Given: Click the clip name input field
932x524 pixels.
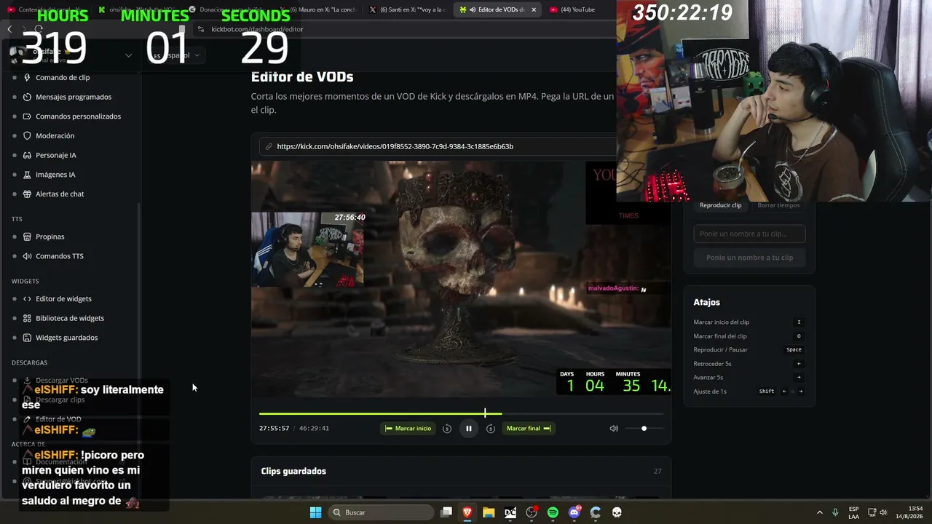Looking at the screenshot, I should [x=749, y=234].
